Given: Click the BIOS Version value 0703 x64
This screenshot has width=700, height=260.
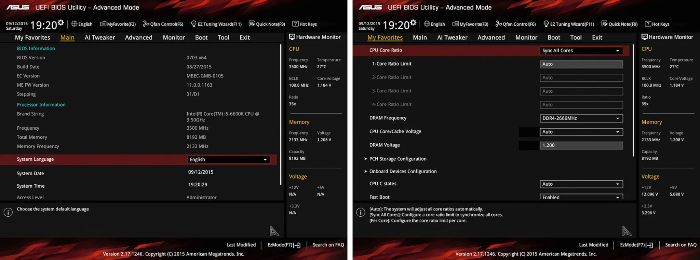Looking at the screenshot, I should click(x=197, y=58).
